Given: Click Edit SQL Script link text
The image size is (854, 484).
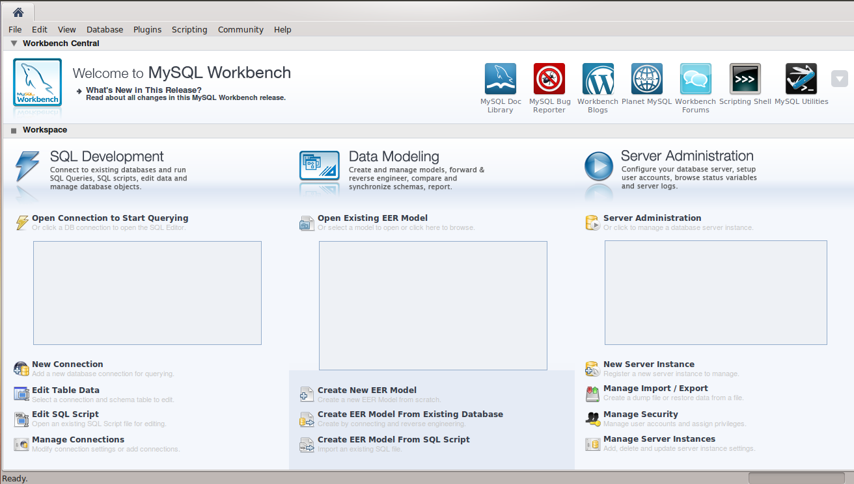Looking at the screenshot, I should click(65, 414).
